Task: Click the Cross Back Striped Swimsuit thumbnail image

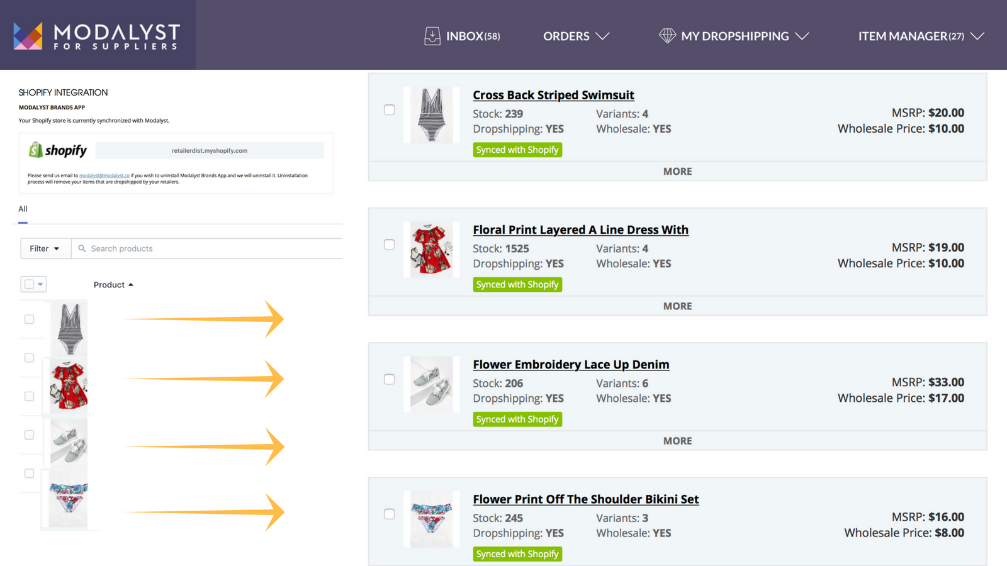Action: 432,115
